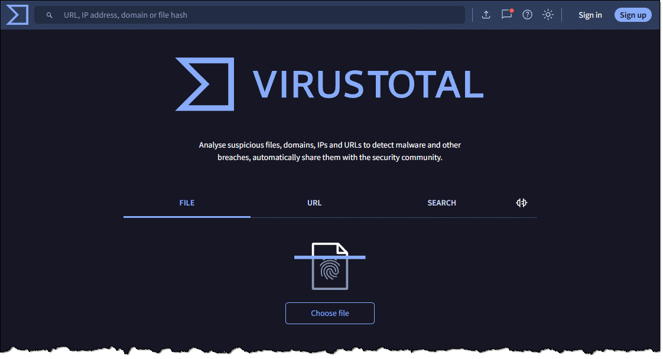663x359 pixels.
Task: Click the fingerprint file upload icon
Action: (x=330, y=266)
